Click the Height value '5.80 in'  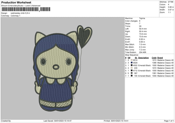tap(171, 7)
